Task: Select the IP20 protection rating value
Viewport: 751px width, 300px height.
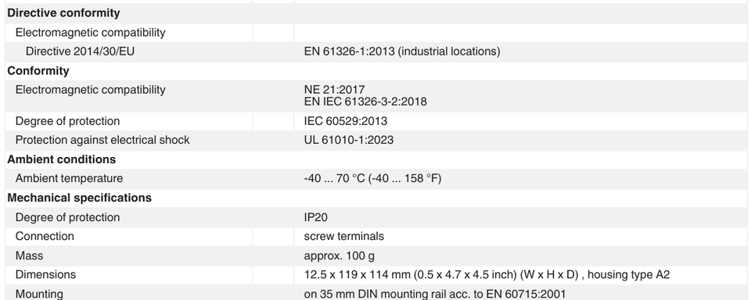Action: [x=315, y=217]
